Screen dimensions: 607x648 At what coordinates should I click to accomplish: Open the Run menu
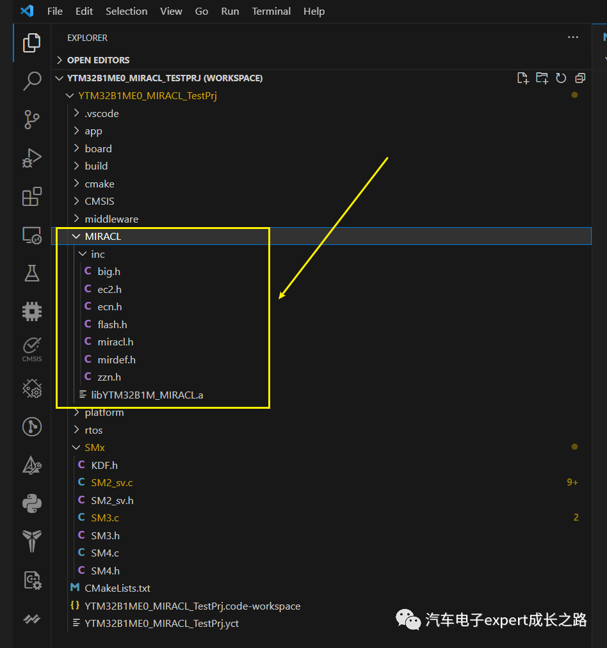point(230,11)
